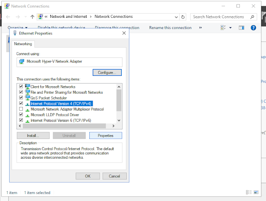The height and width of the screenshot is (201, 266).
Task: Click the LLDP Protocol Driver icon
Action: click(27, 115)
